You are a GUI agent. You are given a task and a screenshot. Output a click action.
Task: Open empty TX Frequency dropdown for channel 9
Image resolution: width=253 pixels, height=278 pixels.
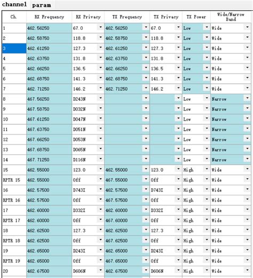[146, 108]
